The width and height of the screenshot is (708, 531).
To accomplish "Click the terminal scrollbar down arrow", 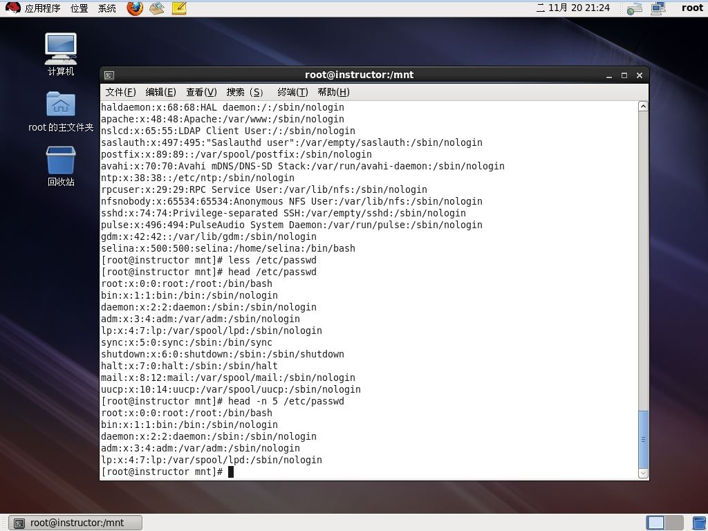I will [x=644, y=473].
